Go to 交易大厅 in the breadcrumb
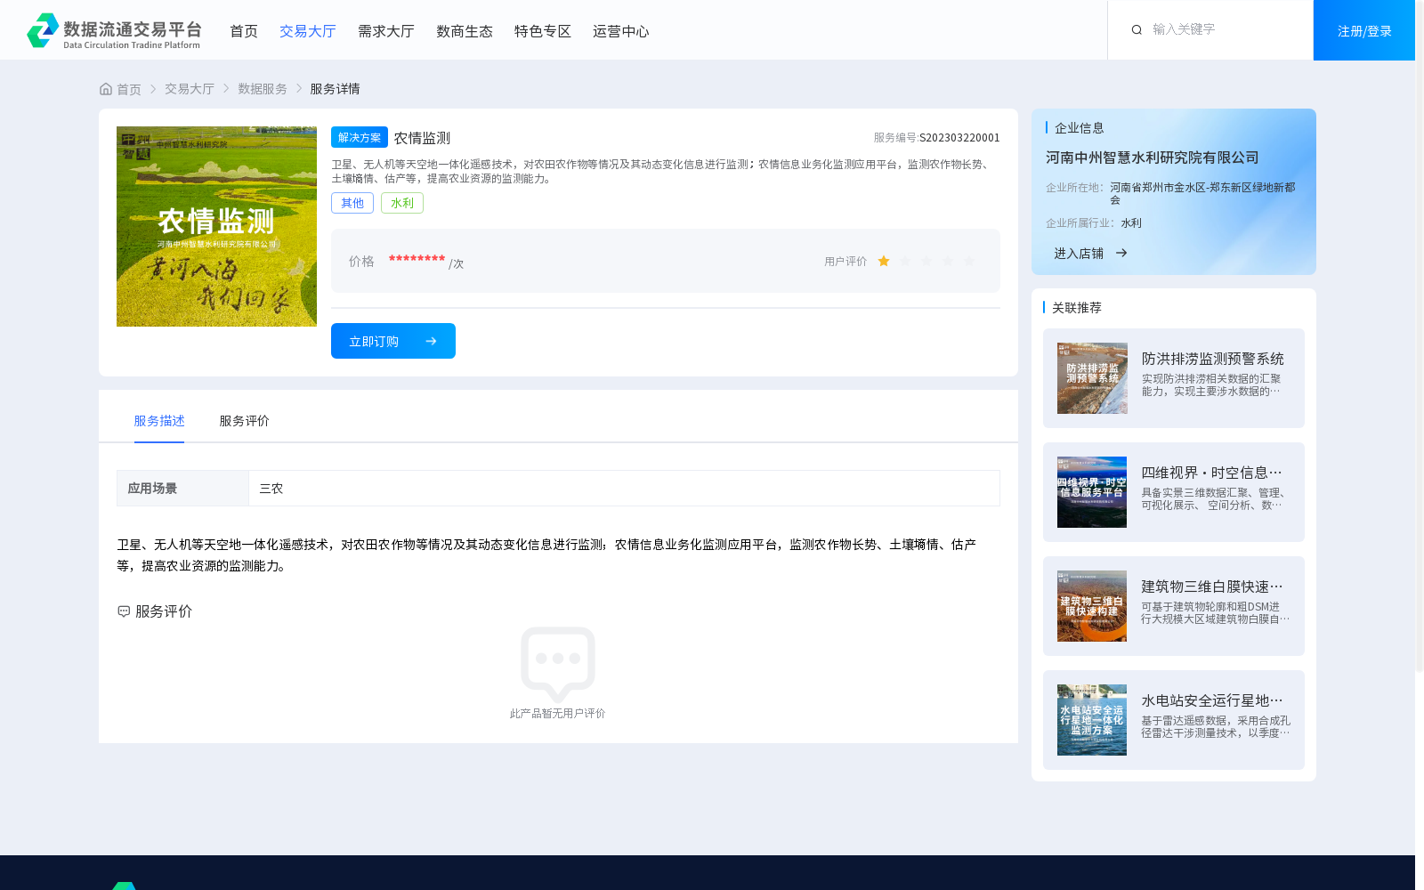 [189, 89]
